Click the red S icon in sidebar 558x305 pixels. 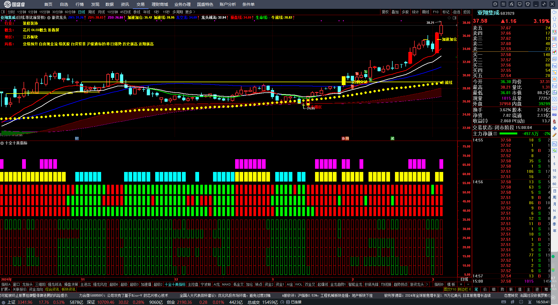point(555,121)
